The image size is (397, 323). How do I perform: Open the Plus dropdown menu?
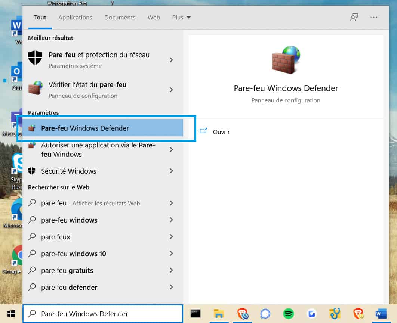181,18
